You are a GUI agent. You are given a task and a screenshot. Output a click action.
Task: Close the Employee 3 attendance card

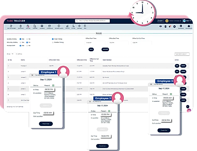click(x=151, y=85)
